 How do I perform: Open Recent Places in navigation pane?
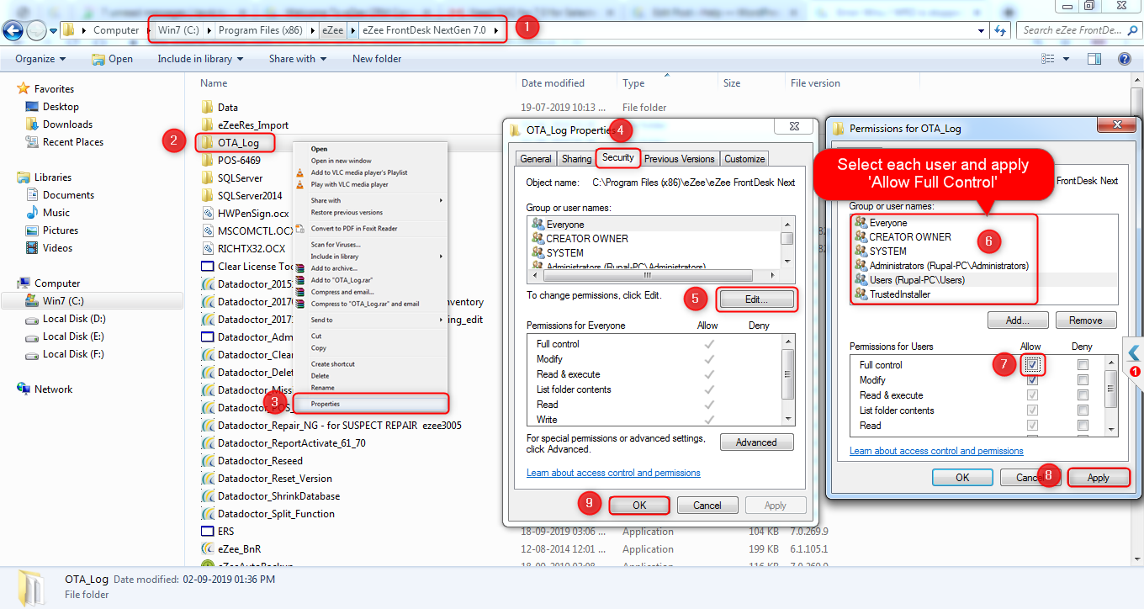click(73, 142)
